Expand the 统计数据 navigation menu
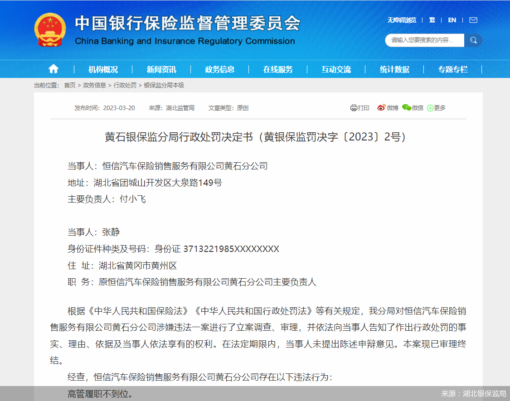Viewport: 510px width, 401px height. [x=394, y=69]
